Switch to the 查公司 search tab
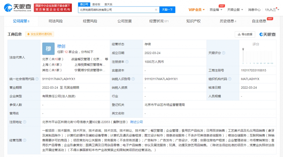Image resolution: width=283 pixels, height=157 pixels. (84, 4)
